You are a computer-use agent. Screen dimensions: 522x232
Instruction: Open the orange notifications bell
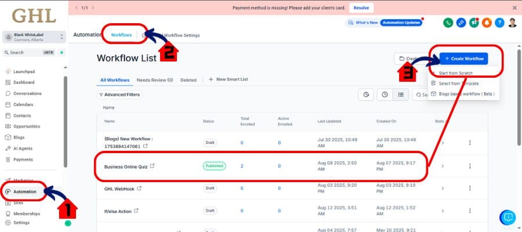click(x=487, y=23)
